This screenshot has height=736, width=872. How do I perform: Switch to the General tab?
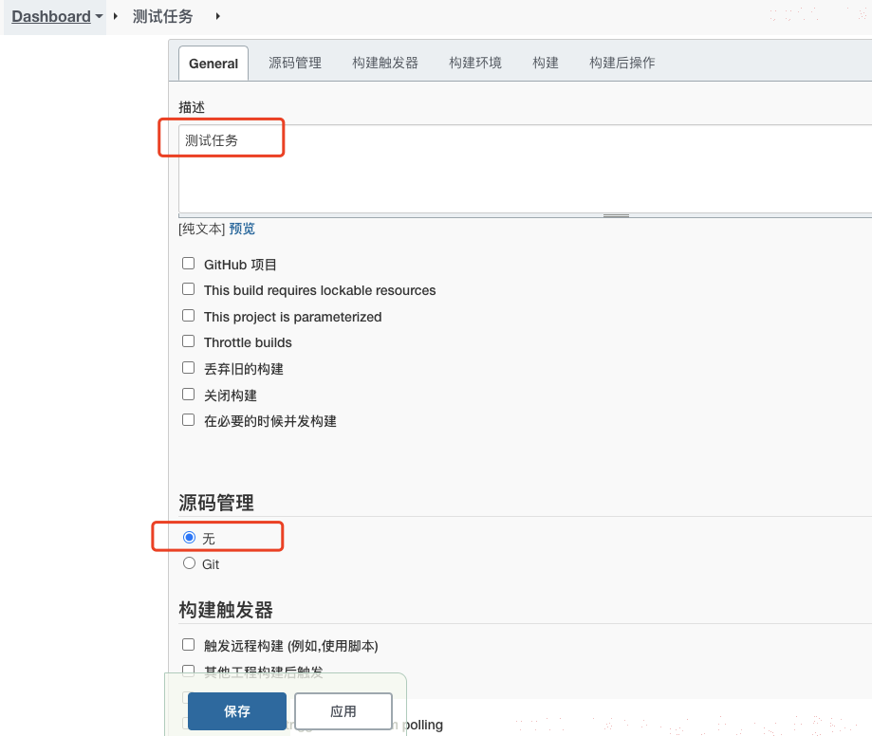213,64
